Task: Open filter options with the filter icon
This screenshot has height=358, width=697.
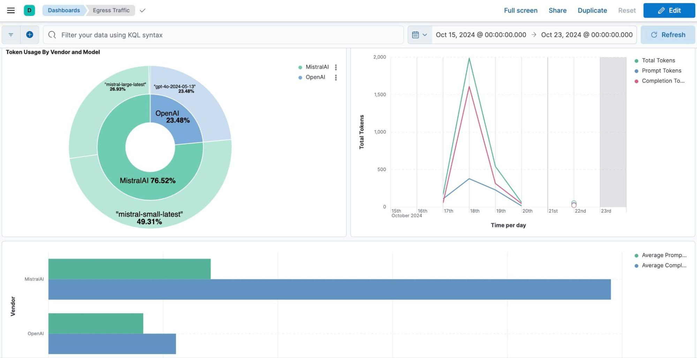Action: (10, 35)
